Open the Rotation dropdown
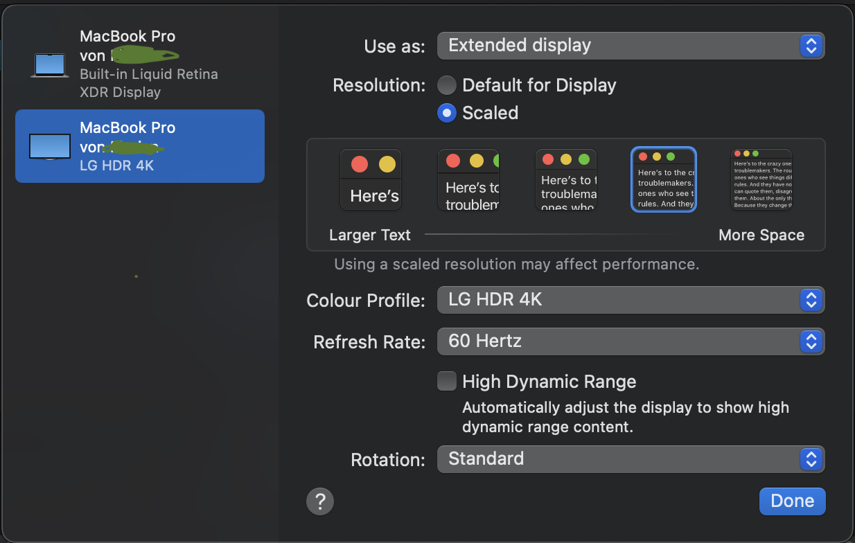 [631, 459]
